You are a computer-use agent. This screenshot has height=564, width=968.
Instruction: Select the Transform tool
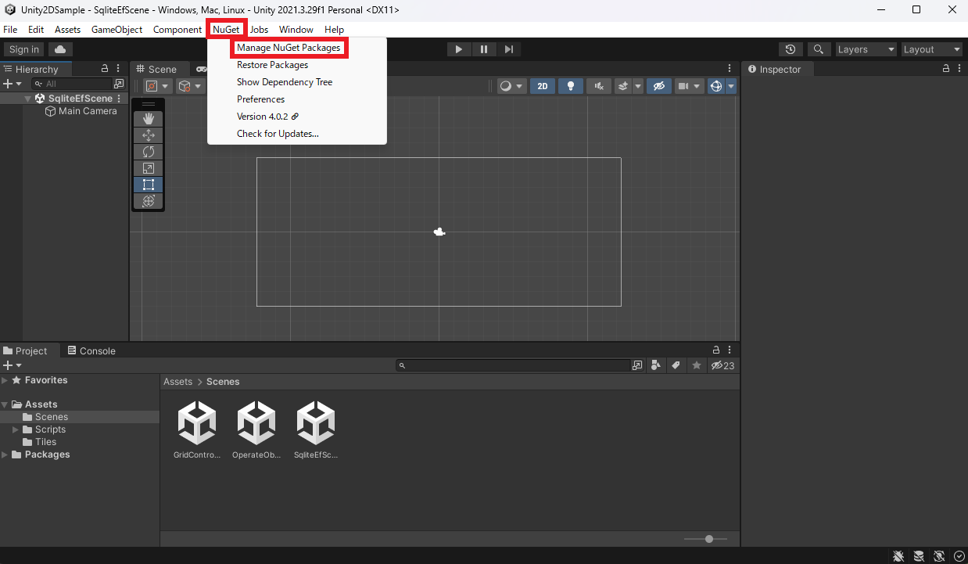(149, 201)
